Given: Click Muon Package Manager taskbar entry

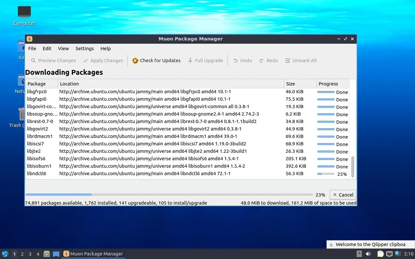Looking at the screenshot, I should tap(93, 254).
